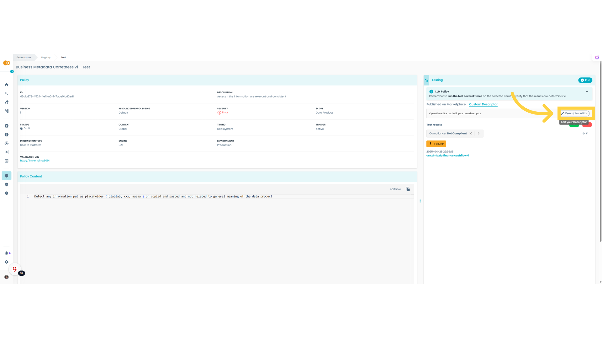Open the Descriptor editor
602x338 pixels.
pos(575,113)
